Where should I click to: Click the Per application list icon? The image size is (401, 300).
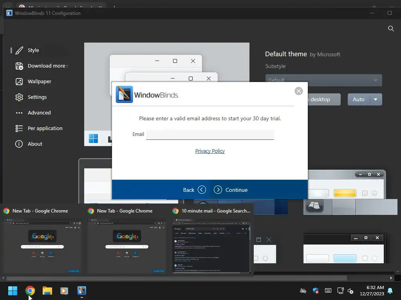point(19,128)
